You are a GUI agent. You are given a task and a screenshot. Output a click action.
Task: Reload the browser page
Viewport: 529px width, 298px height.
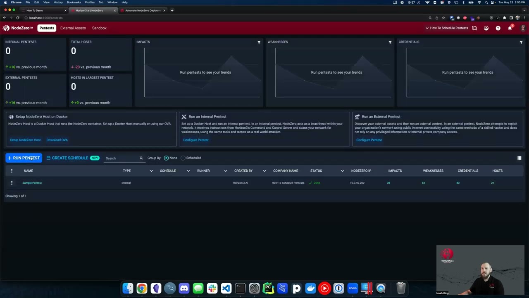pos(18,18)
